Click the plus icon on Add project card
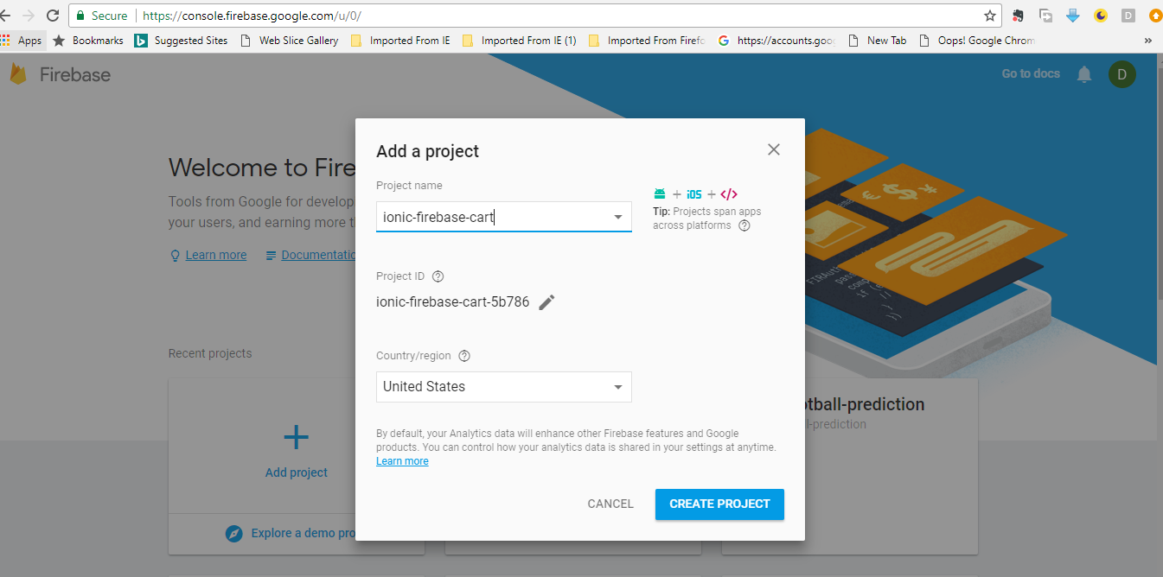 tap(297, 438)
